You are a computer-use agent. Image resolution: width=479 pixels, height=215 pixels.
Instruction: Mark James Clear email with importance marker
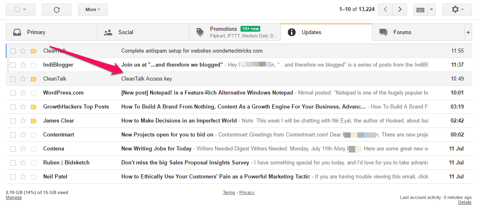[x=34, y=121]
